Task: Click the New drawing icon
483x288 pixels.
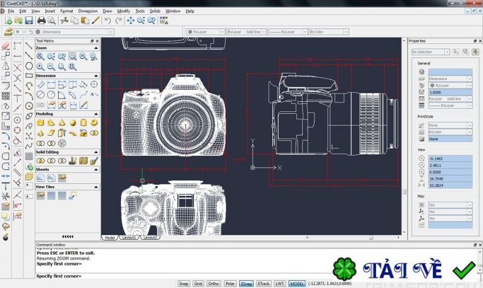Action: (x=8, y=20)
